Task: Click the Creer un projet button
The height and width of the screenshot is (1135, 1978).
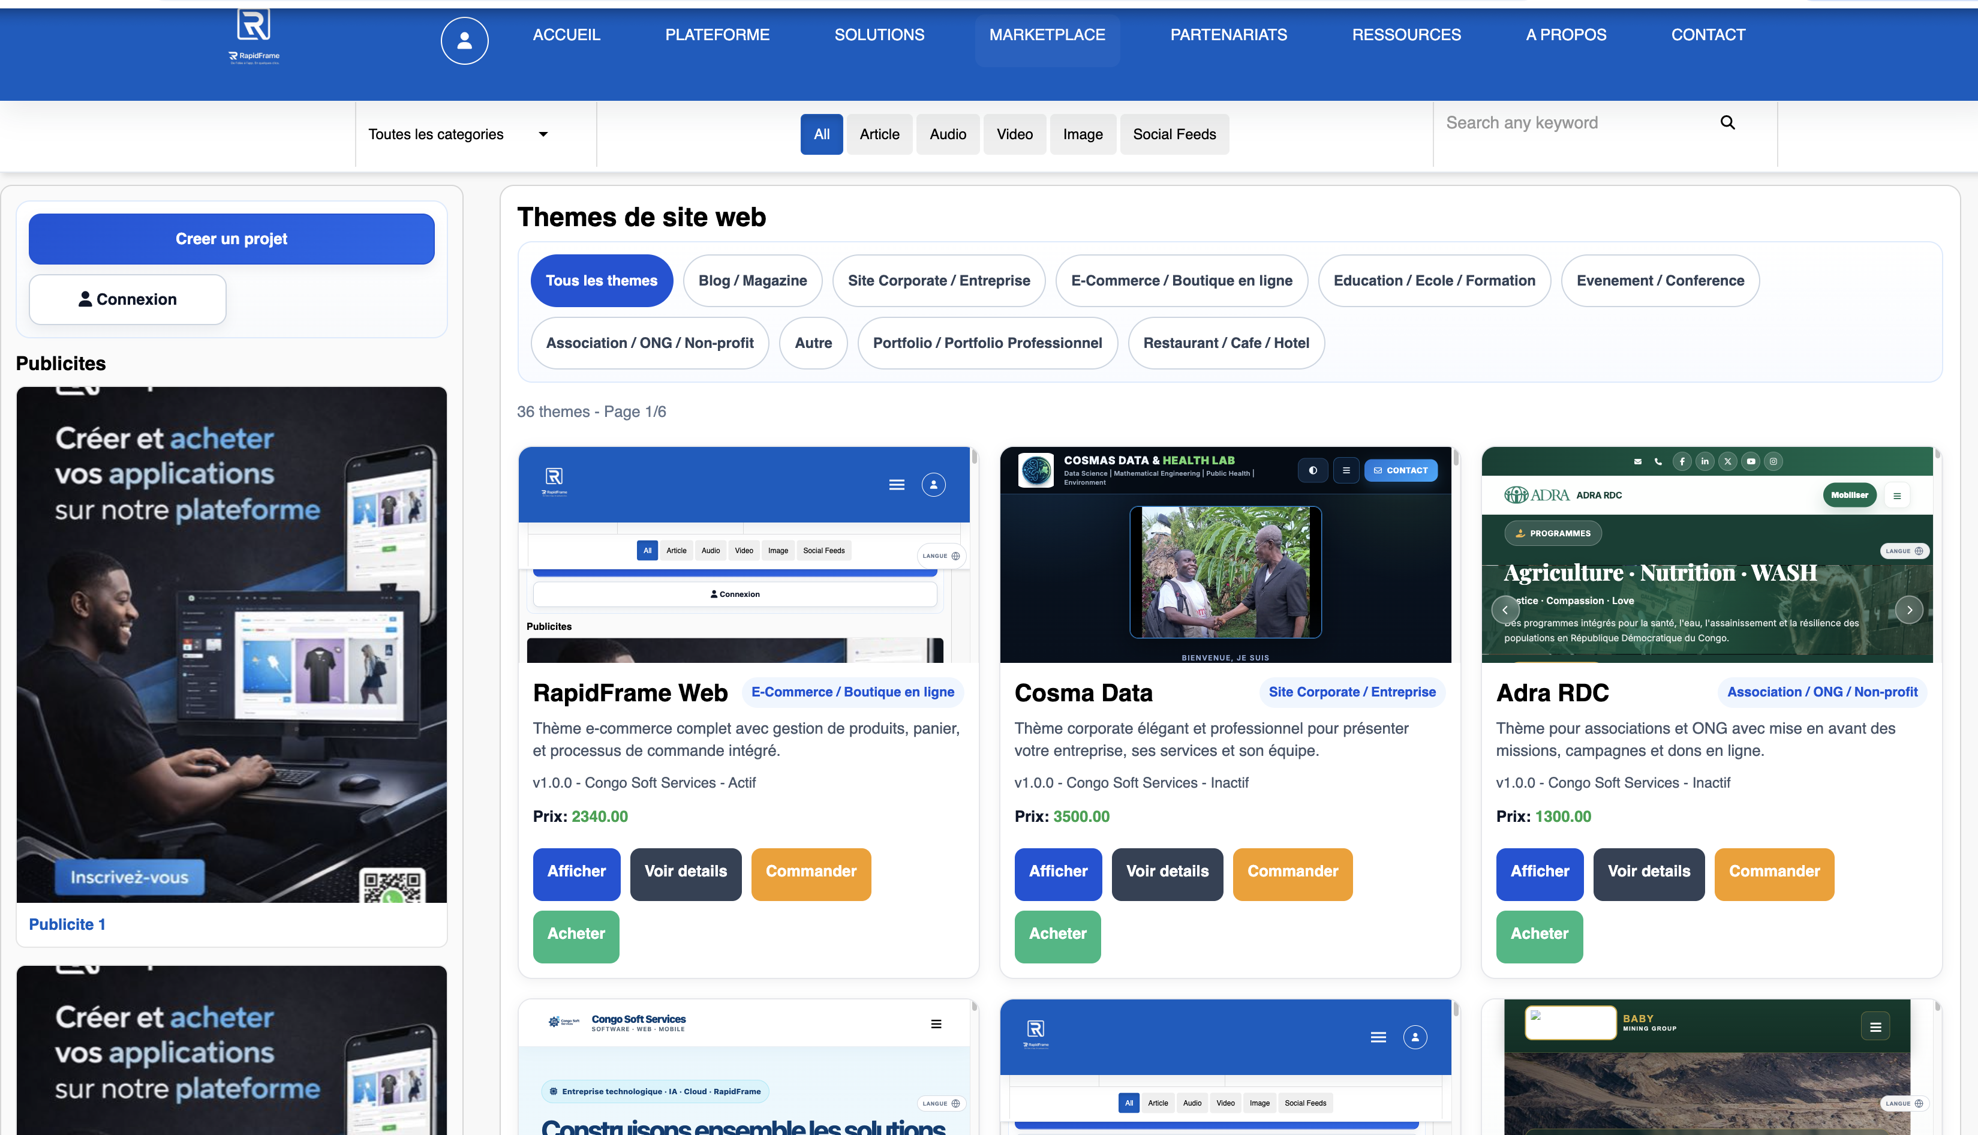Action: (x=232, y=239)
